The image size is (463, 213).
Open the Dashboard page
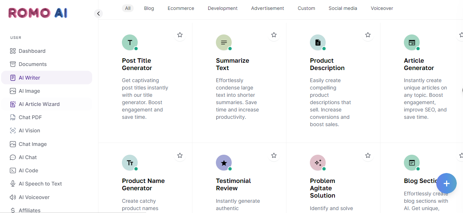[x=32, y=51]
